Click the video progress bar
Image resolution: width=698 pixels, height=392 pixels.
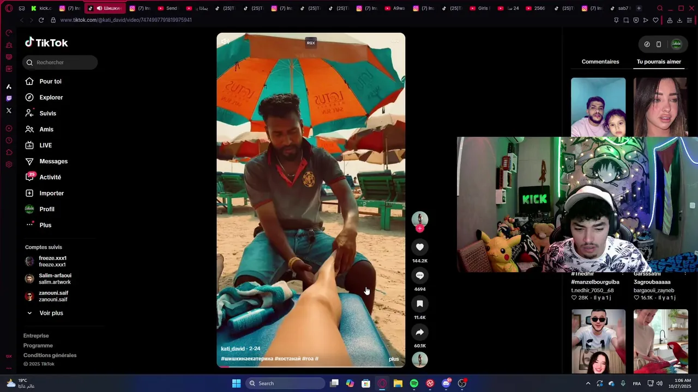point(311,366)
